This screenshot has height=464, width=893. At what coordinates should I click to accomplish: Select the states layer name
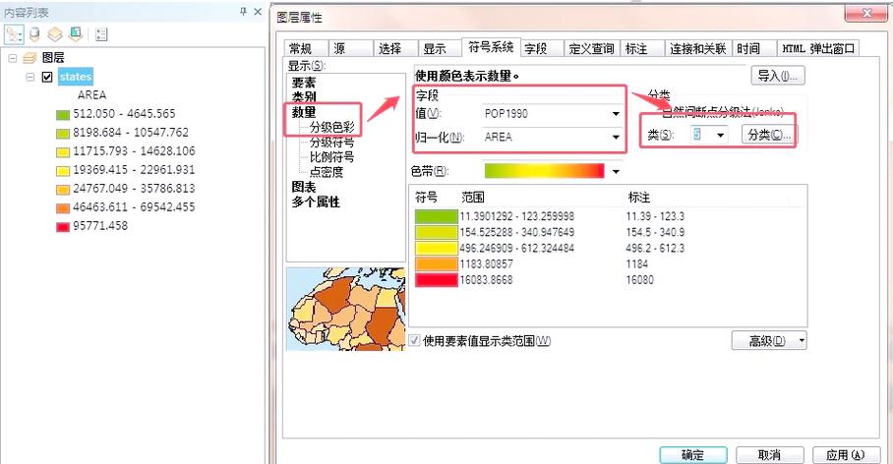[x=75, y=77]
